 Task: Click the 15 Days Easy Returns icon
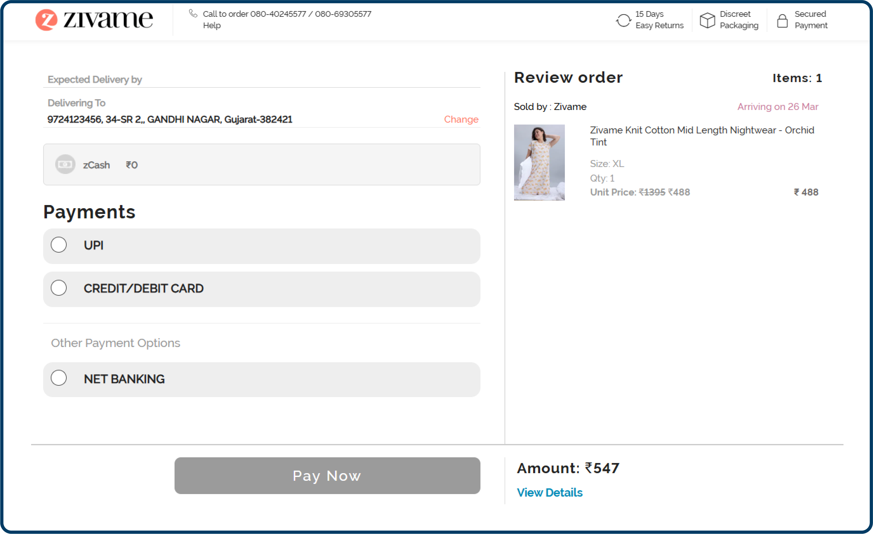(x=624, y=20)
